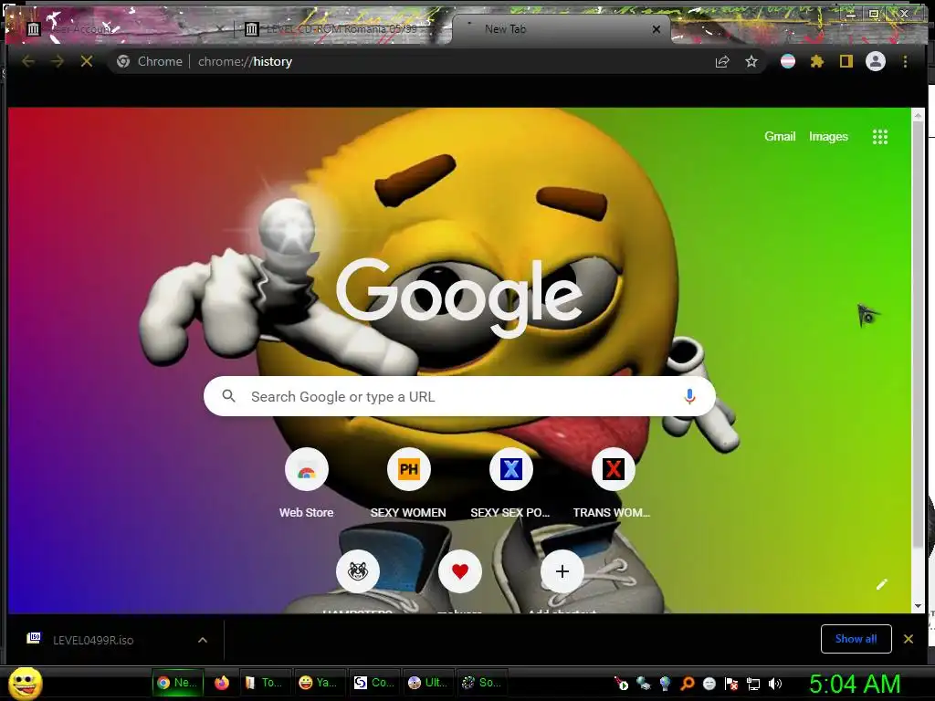Switch to LEVEL CD-ROM Romania 05/99 tab

pyautogui.click(x=341, y=28)
